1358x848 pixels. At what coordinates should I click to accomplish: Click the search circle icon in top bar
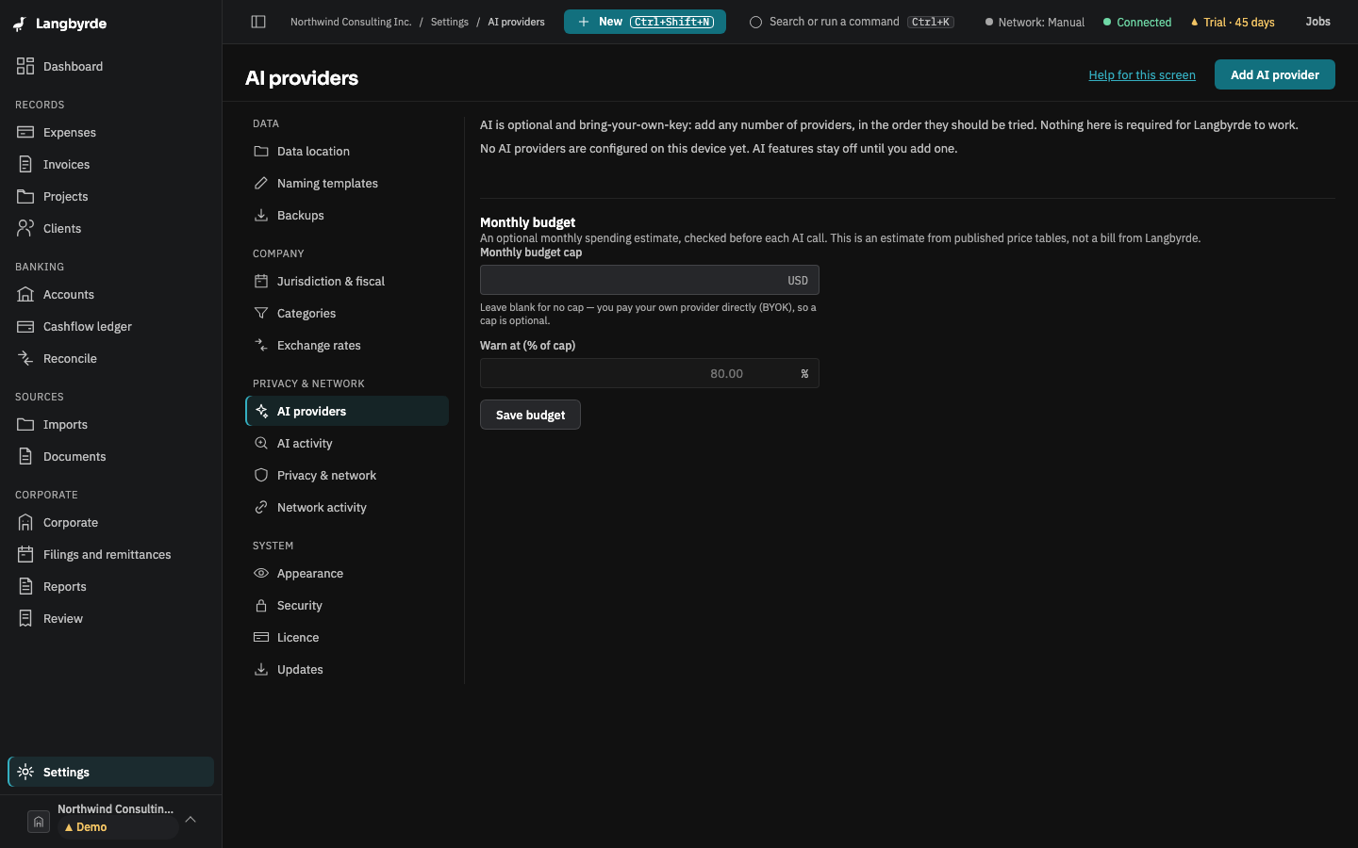(x=755, y=22)
